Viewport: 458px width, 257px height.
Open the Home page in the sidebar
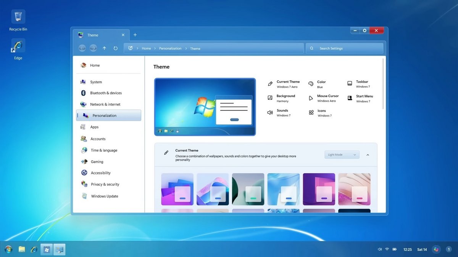coord(108,65)
